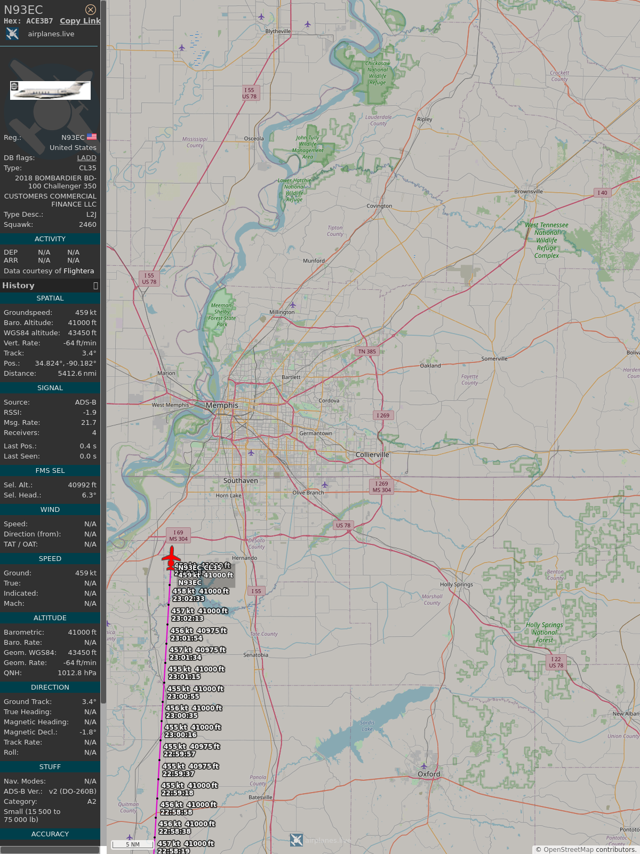Click the sidebar horizontal scrollbar at bottom
The height and width of the screenshot is (854, 640).
tap(50, 850)
